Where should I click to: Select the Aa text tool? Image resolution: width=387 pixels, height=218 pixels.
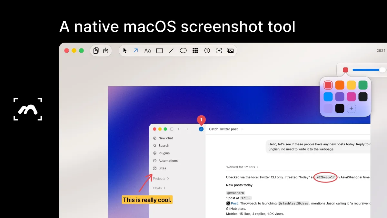(147, 51)
